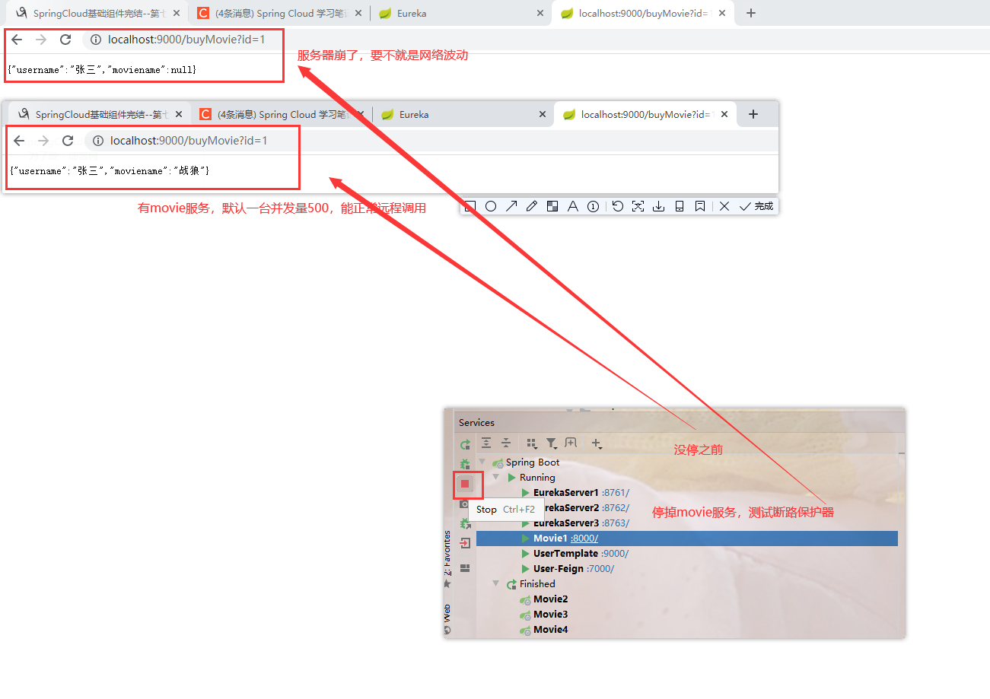Undo the last annotation
The image size is (990, 699).
tap(618, 206)
